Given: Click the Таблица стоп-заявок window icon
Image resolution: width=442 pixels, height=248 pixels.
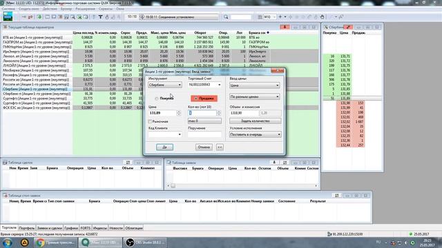Looking at the screenshot, I should click(x=5, y=196).
